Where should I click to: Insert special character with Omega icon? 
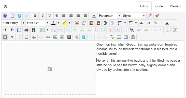(167, 23)
